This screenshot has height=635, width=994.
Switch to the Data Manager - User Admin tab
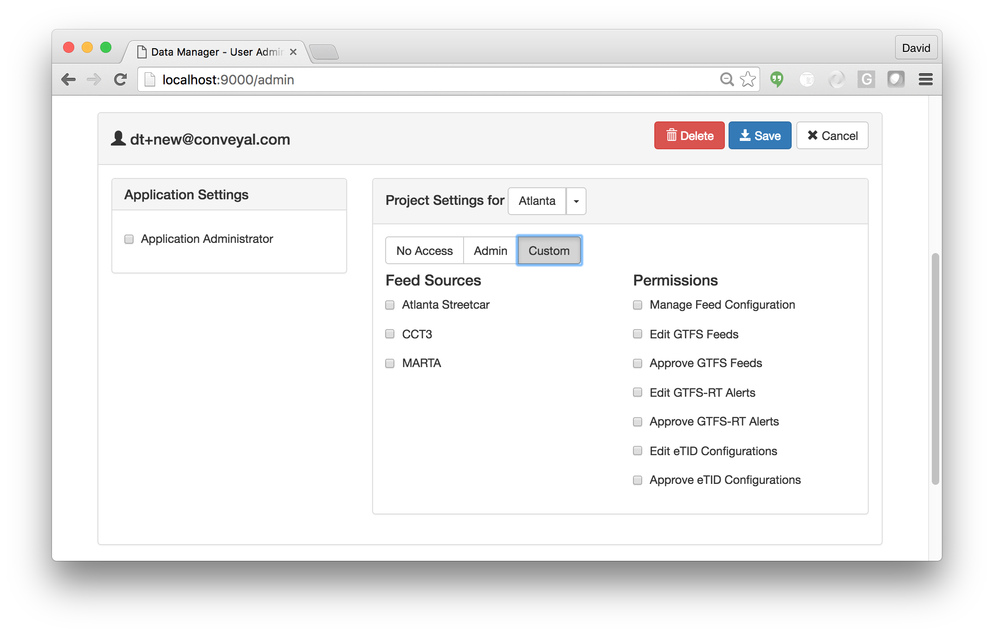tap(217, 52)
